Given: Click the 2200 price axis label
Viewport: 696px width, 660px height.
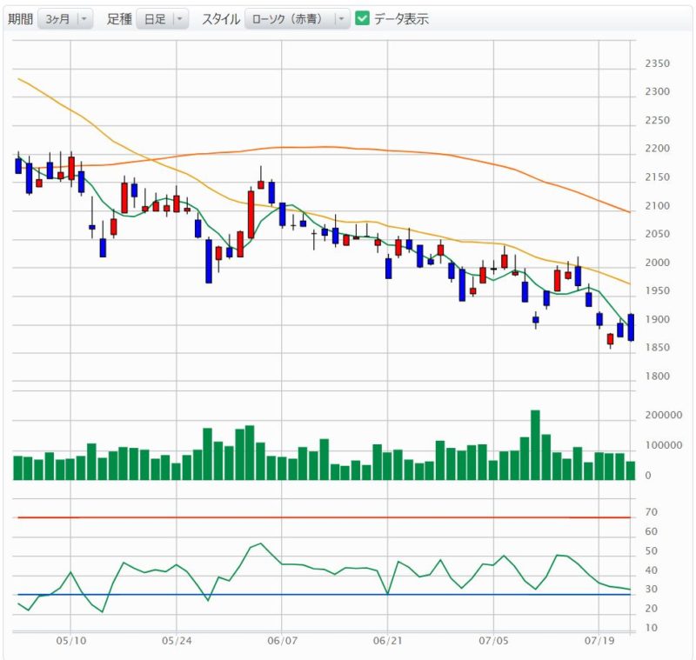Looking at the screenshot, I should click(x=658, y=149).
